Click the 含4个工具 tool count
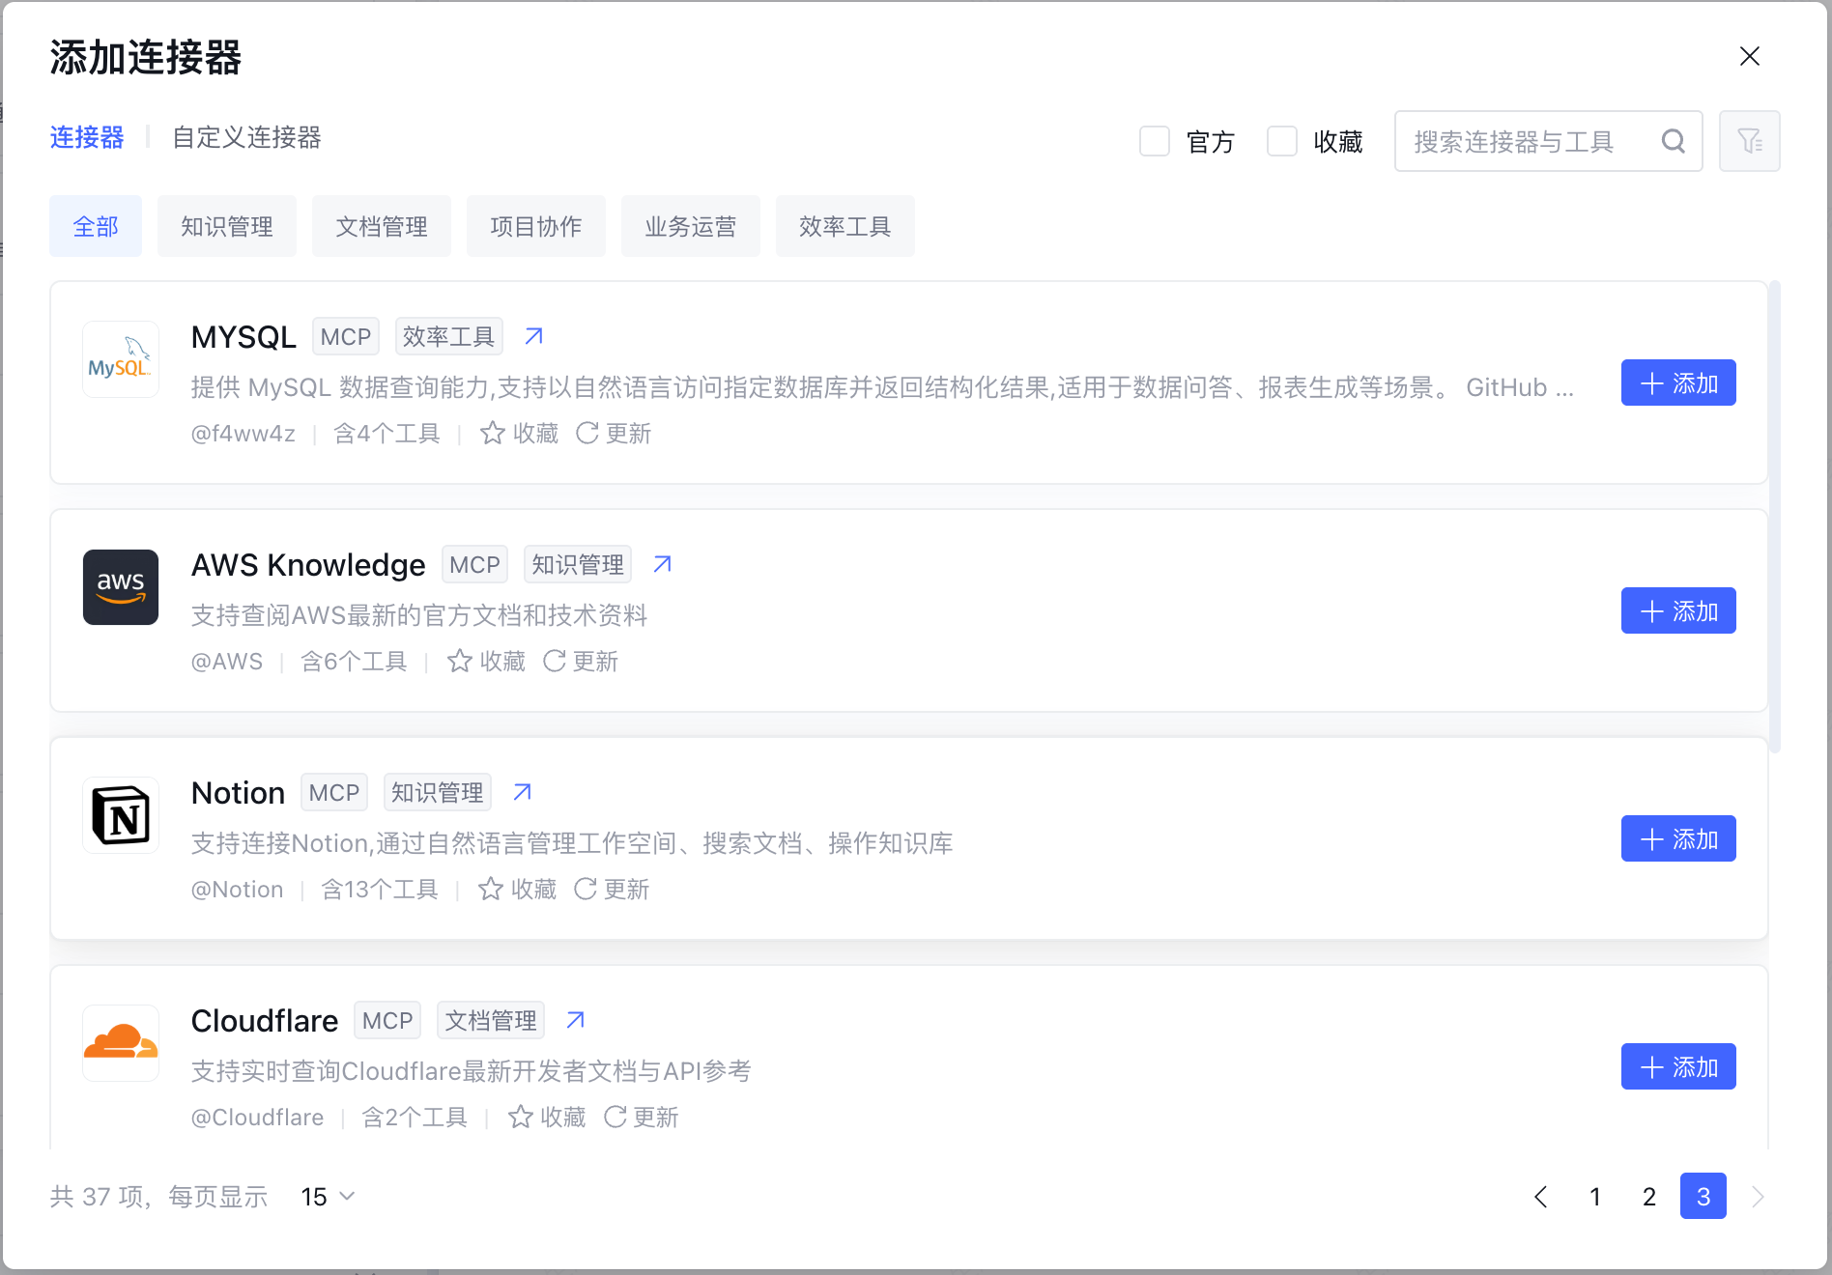The image size is (1832, 1275). 386,433
